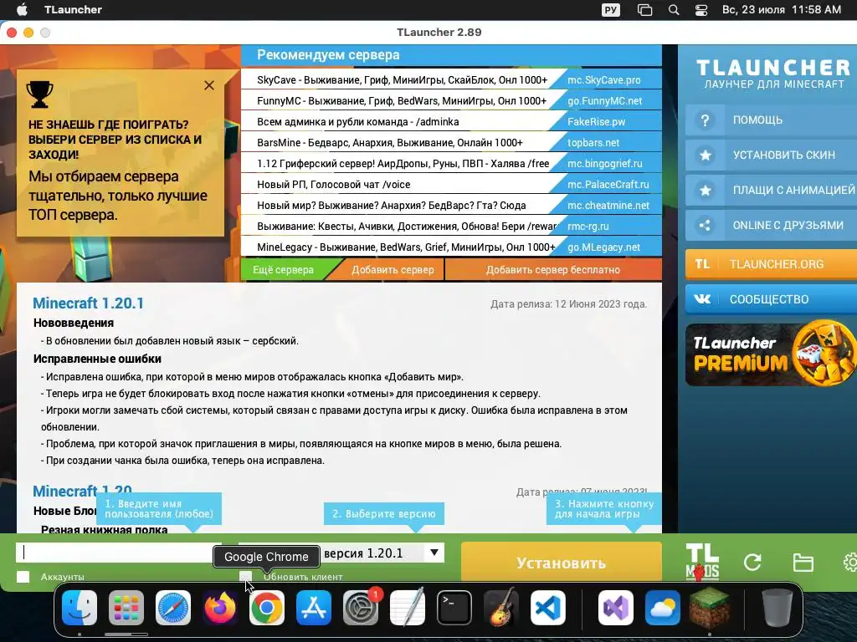Open the game folder icon
This screenshot has width=857, height=642.
tap(803, 563)
